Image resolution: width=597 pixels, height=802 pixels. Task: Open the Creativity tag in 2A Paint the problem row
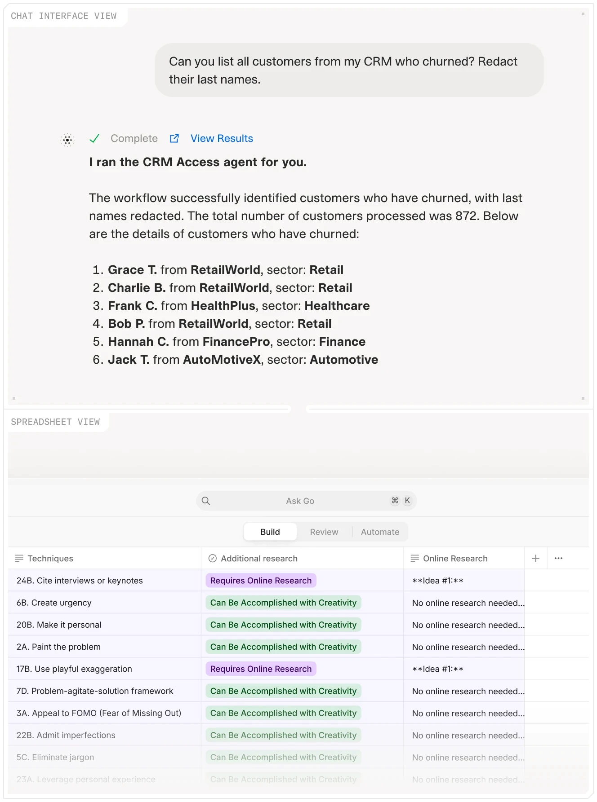(283, 647)
